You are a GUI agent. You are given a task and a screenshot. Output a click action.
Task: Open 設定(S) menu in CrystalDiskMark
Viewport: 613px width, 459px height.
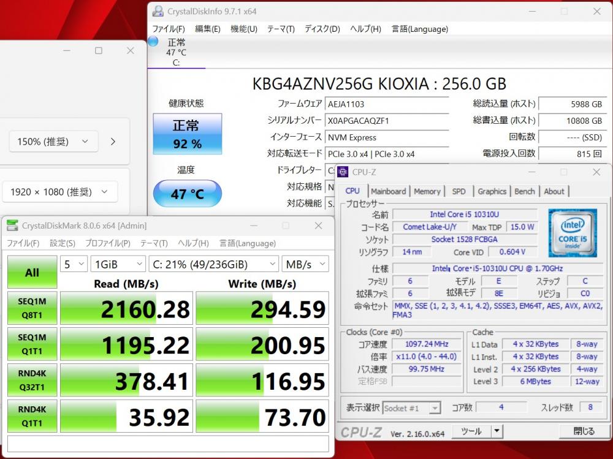(62, 243)
